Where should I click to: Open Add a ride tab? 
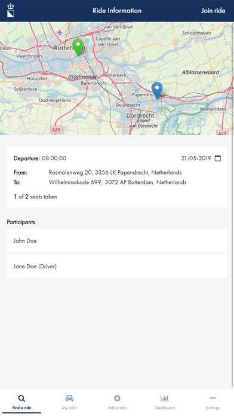point(117,402)
